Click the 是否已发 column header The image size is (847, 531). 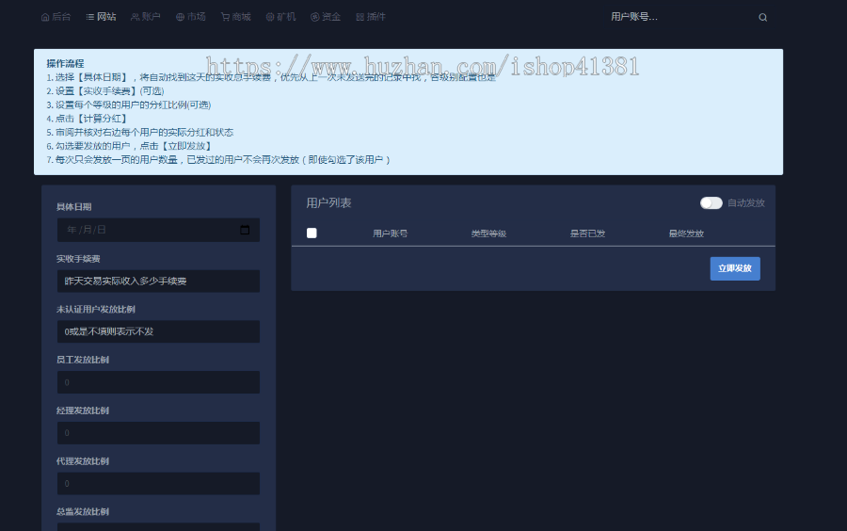[587, 233]
